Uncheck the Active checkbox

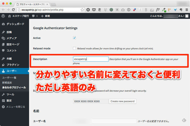74,38
